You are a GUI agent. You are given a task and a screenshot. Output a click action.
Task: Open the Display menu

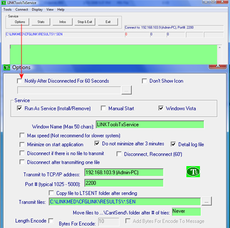pyautogui.click(x=37, y=10)
